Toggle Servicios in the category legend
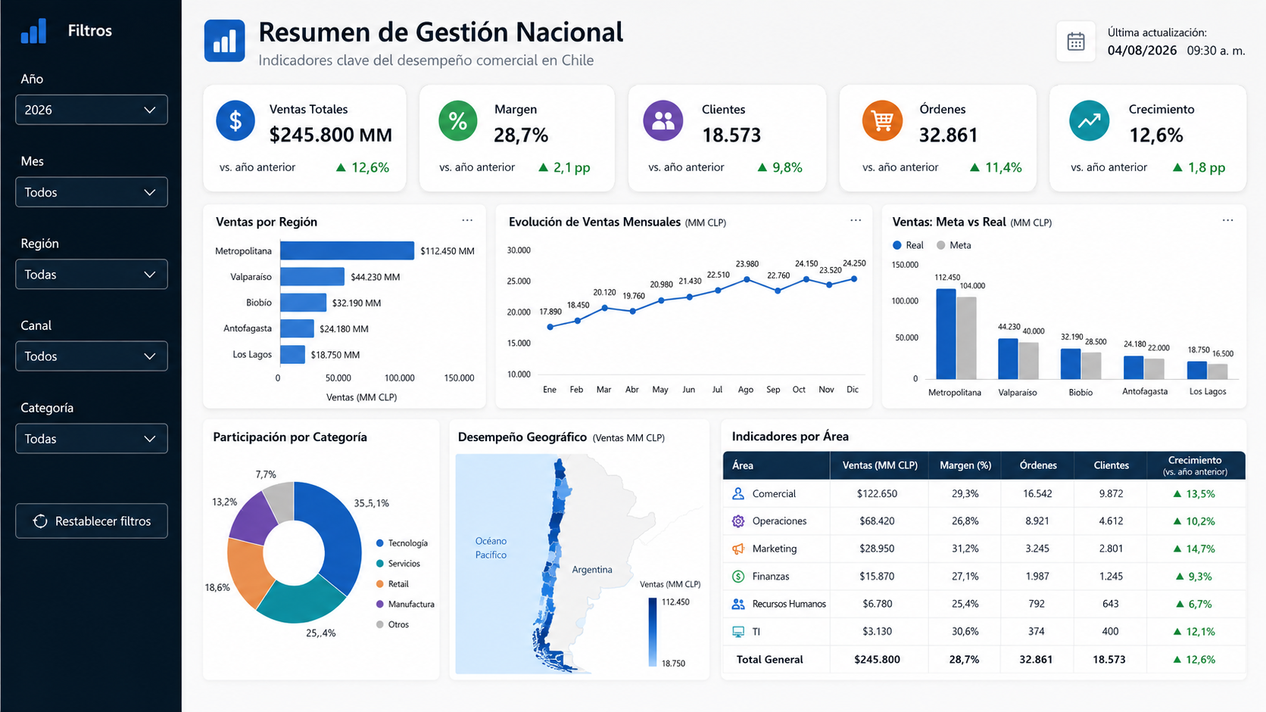Image resolution: width=1266 pixels, height=712 pixels. pyautogui.click(x=398, y=564)
